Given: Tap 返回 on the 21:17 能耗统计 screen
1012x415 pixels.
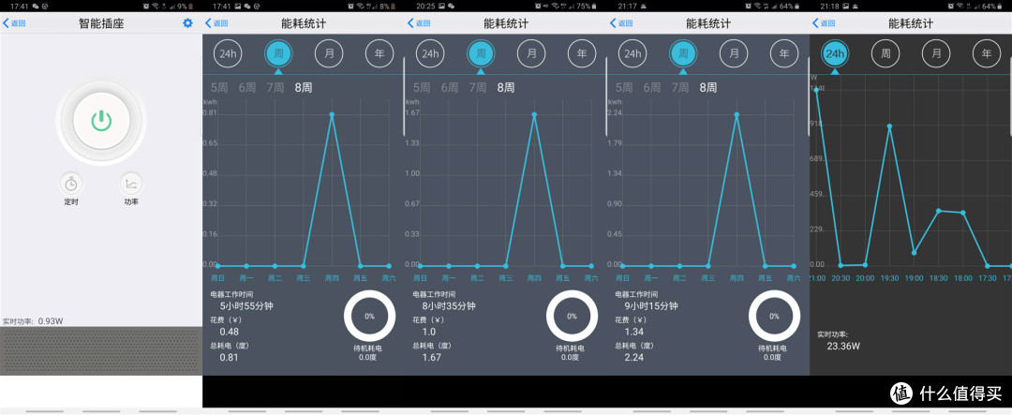Looking at the screenshot, I should tap(621, 23).
